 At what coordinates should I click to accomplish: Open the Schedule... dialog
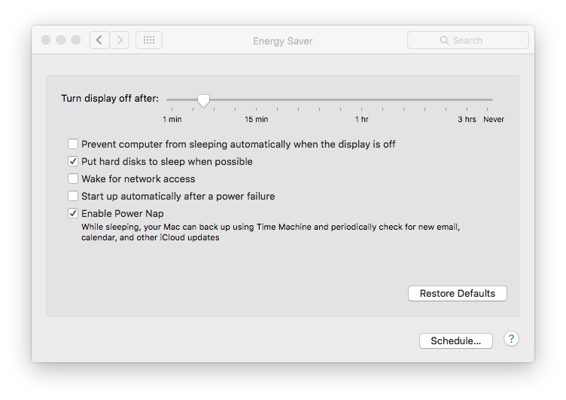[x=456, y=340]
